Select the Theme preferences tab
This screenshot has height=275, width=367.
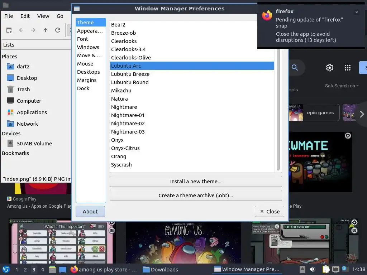tap(91, 23)
